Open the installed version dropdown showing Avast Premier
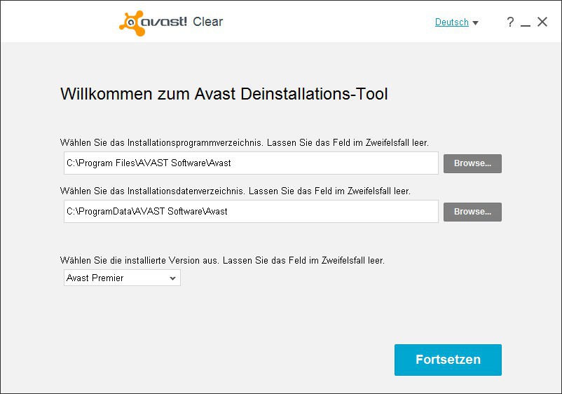The image size is (562, 394). click(121, 278)
